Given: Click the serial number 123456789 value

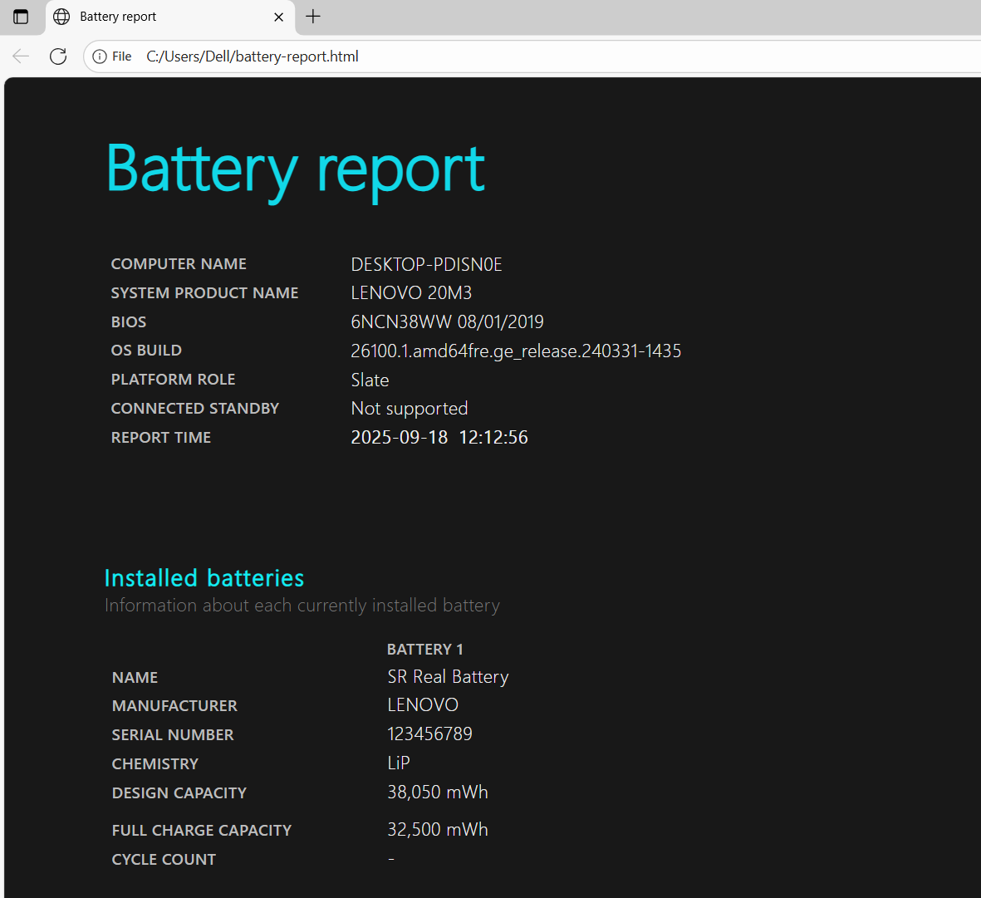Looking at the screenshot, I should pos(429,734).
